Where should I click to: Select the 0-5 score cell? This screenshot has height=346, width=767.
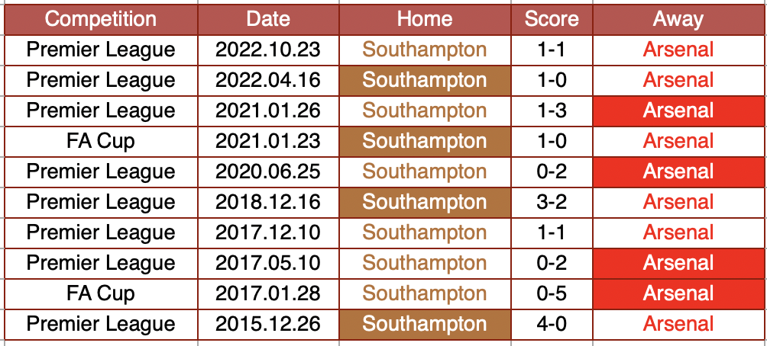552,293
